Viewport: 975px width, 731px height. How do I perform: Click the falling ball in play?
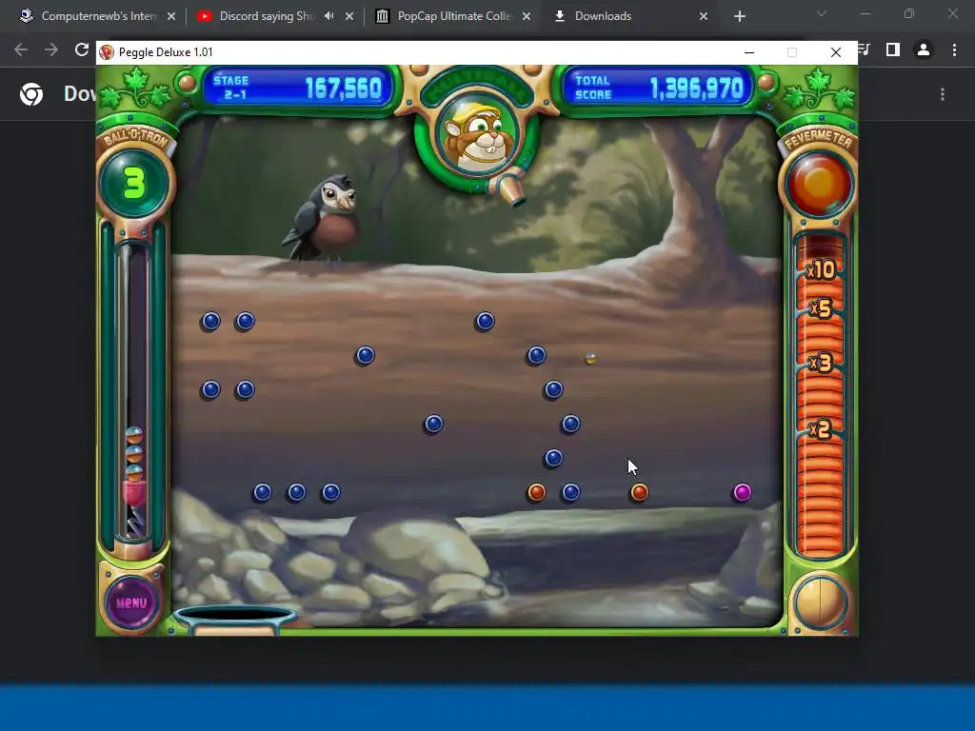(590, 359)
